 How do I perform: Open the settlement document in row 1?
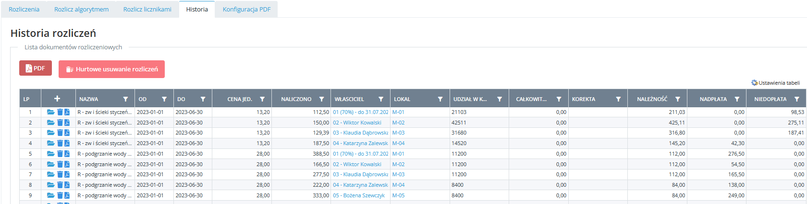50,112
